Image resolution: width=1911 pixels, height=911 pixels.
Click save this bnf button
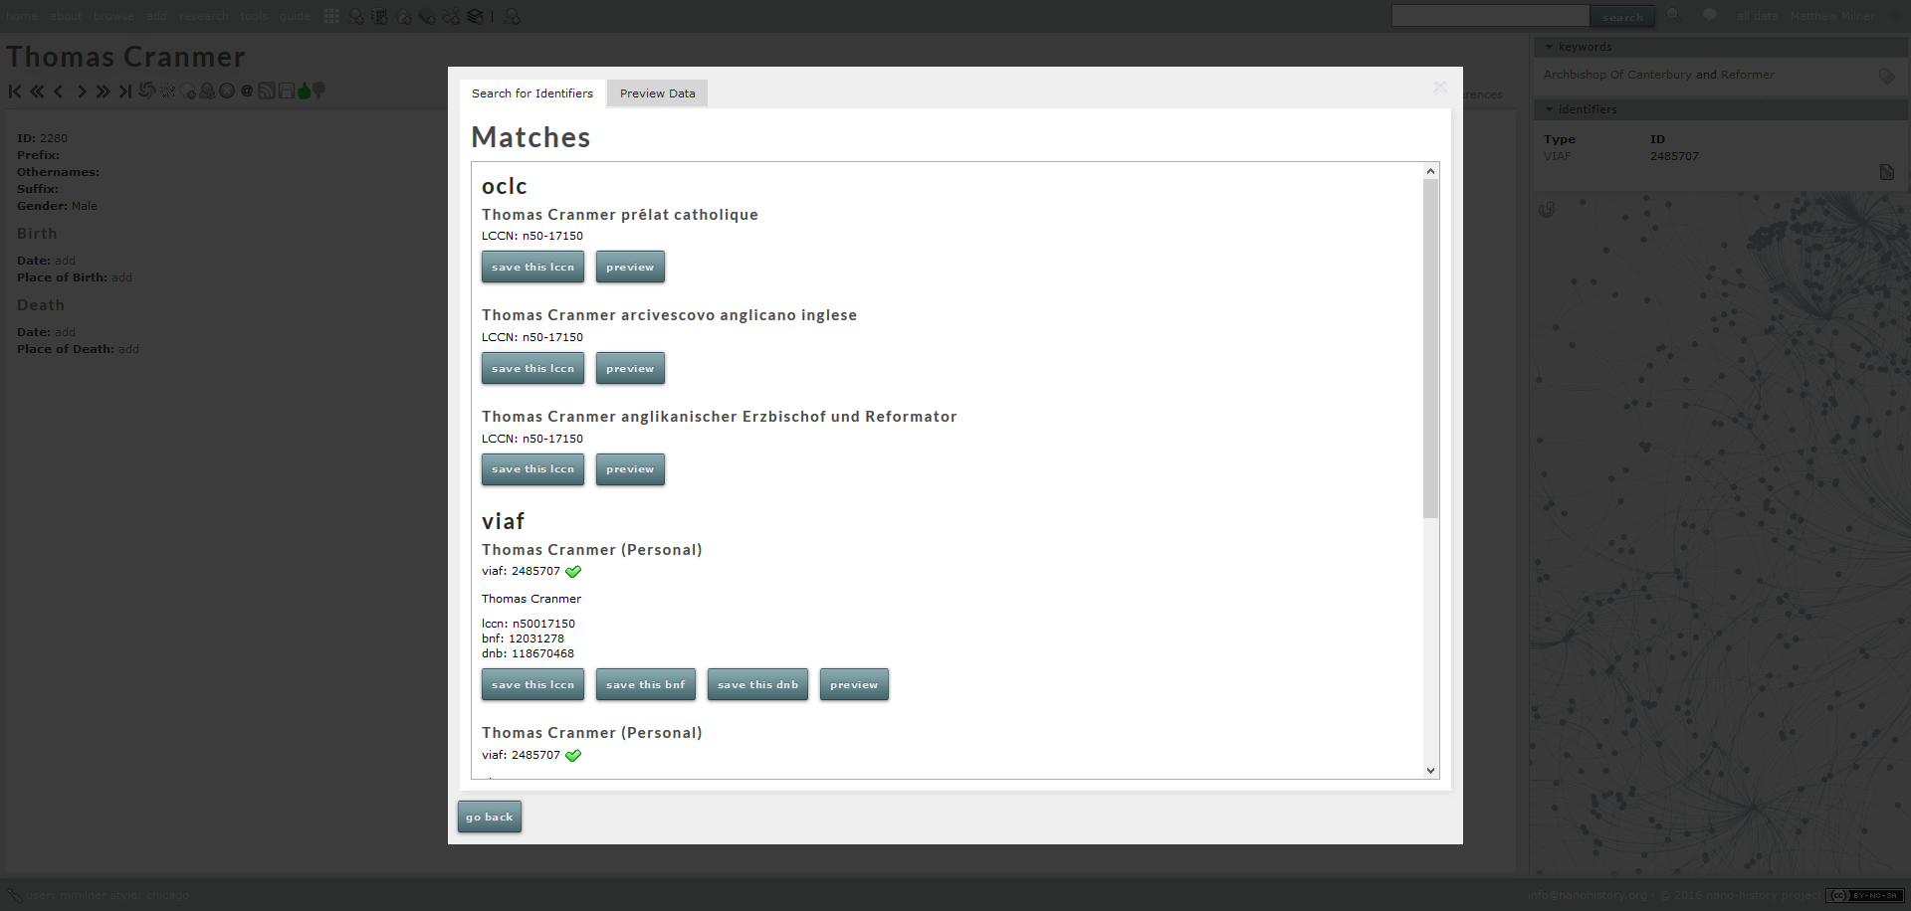point(645,684)
